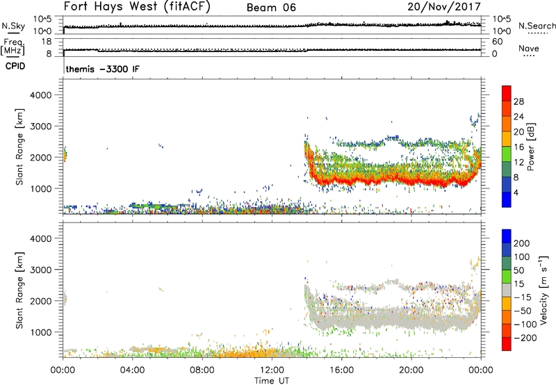Screen dimensions: 556x385
Task: Click the 'Nave' legend label
Action: tap(528, 49)
